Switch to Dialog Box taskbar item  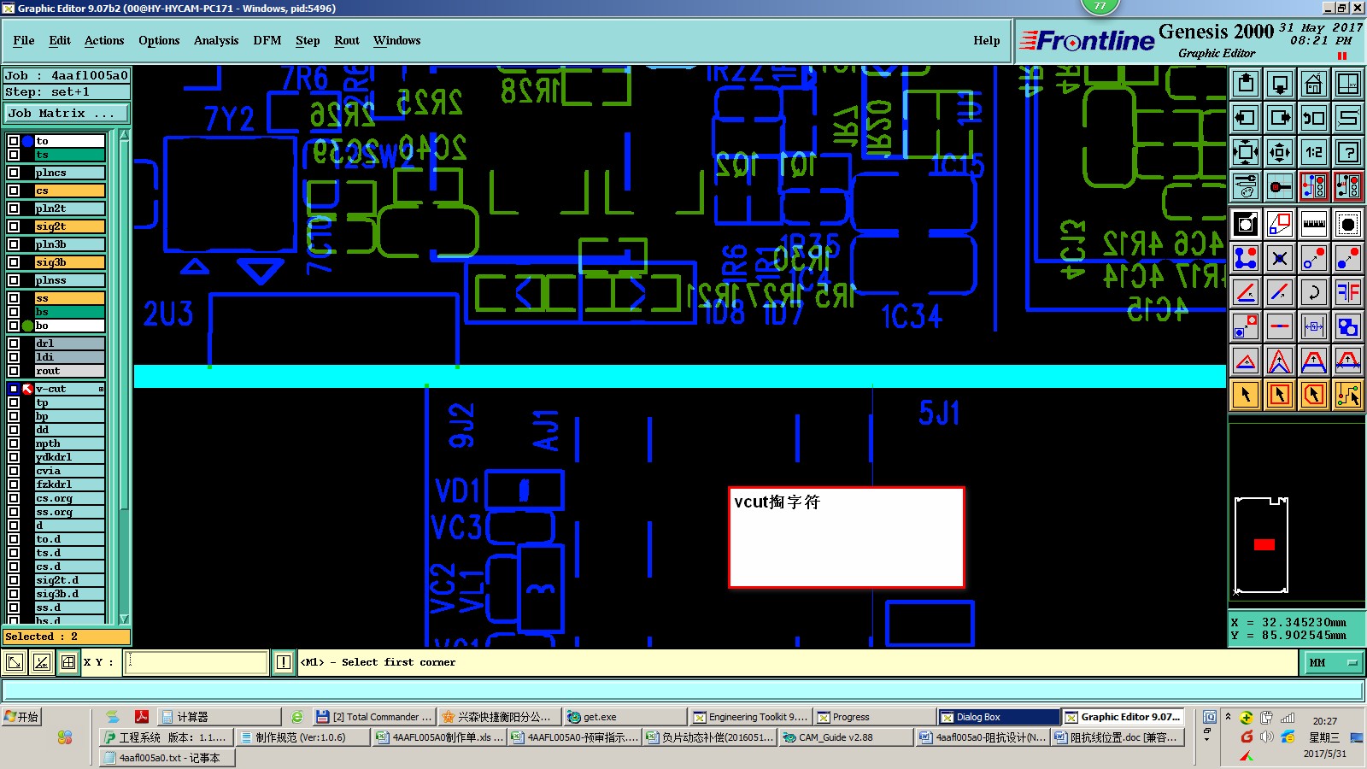click(998, 717)
